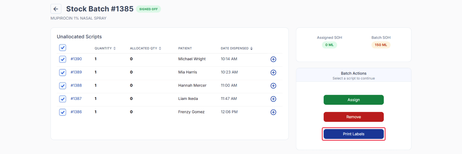
Task: Select patient name Liam Ikeda
Action: tap(188, 99)
